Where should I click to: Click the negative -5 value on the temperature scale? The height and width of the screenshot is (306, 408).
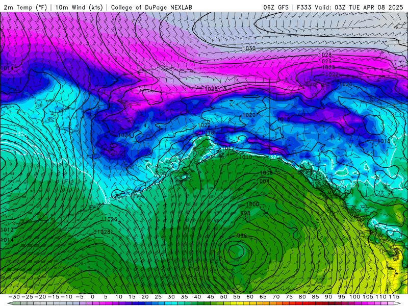[x=80, y=297]
